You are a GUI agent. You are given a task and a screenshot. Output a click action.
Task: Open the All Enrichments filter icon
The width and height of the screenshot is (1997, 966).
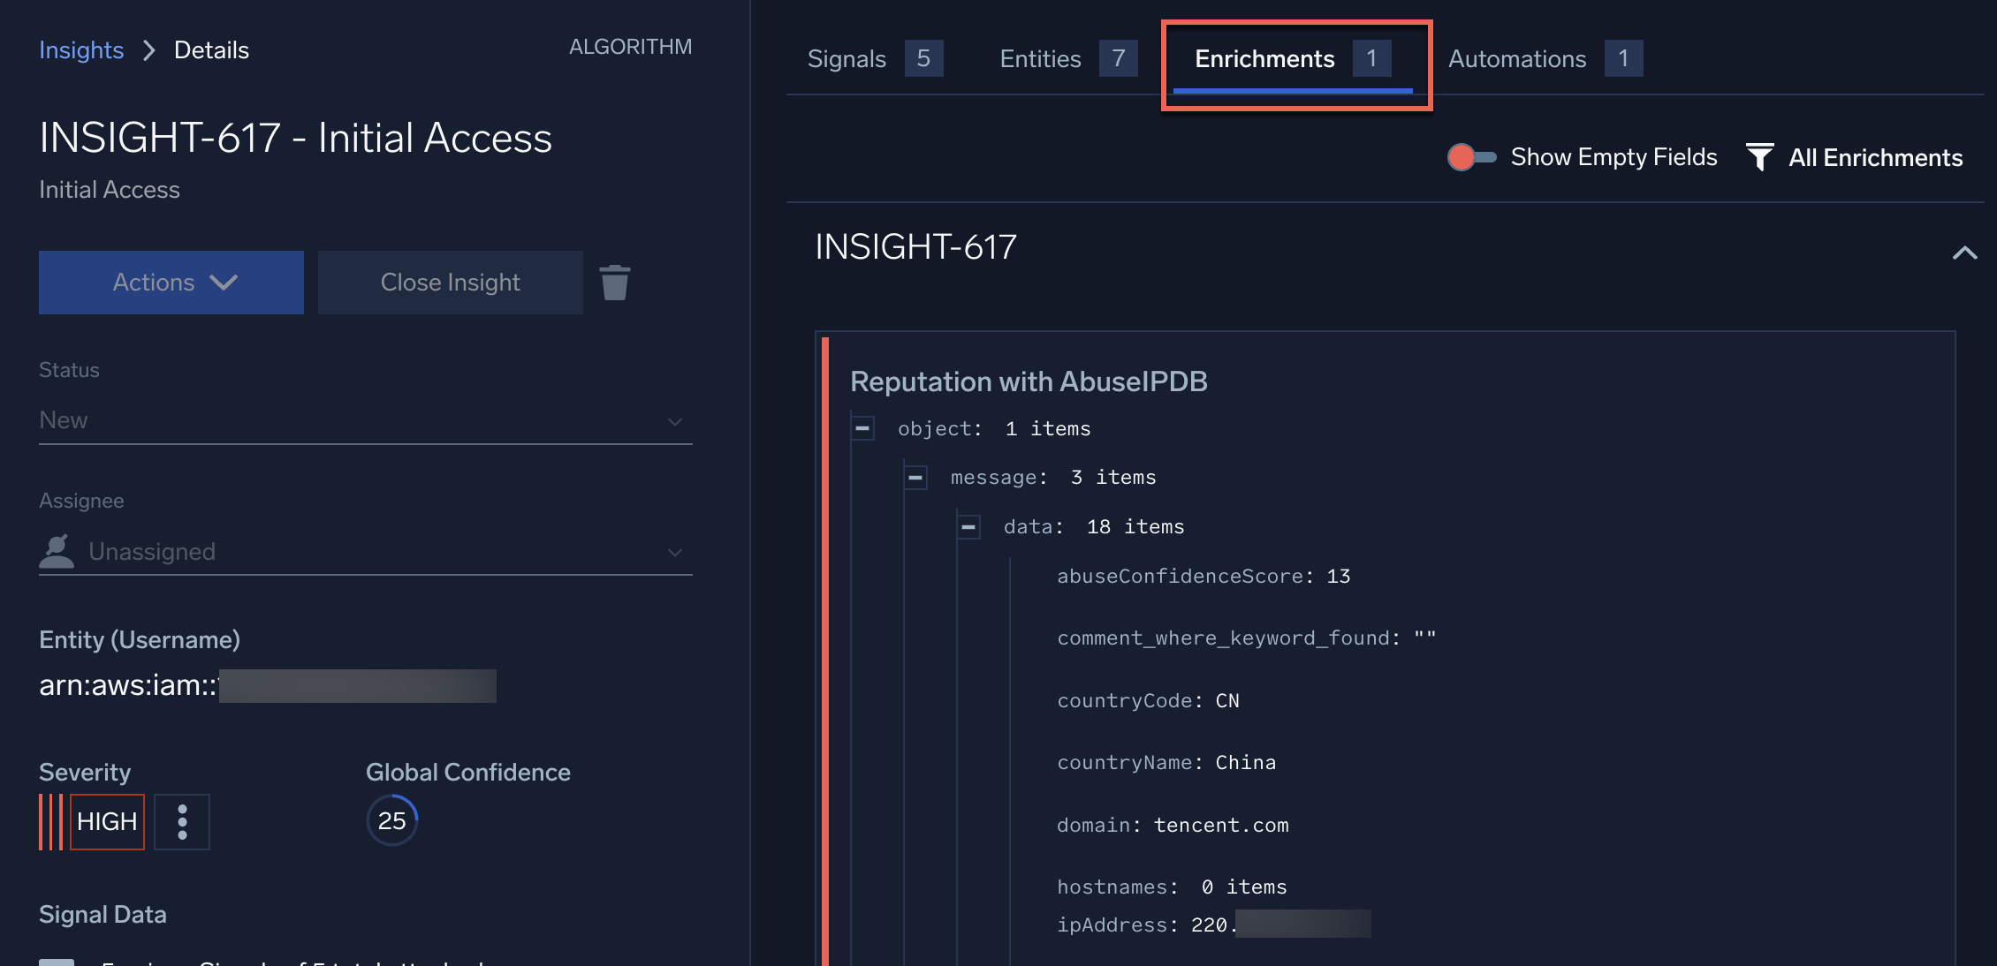tap(1762, 157)
